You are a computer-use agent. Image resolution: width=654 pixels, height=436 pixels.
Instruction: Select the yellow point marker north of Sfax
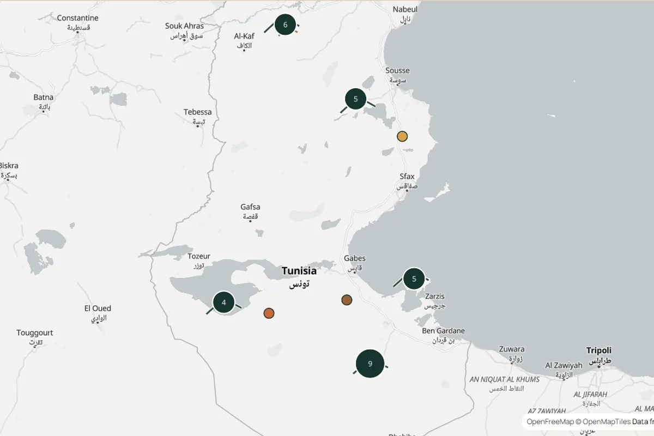pos(402,136)
